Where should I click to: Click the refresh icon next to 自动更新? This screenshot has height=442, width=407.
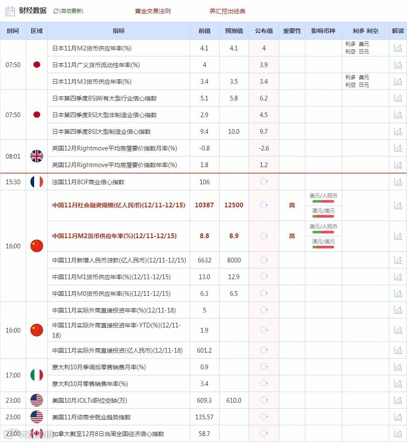tap(56, 11)
